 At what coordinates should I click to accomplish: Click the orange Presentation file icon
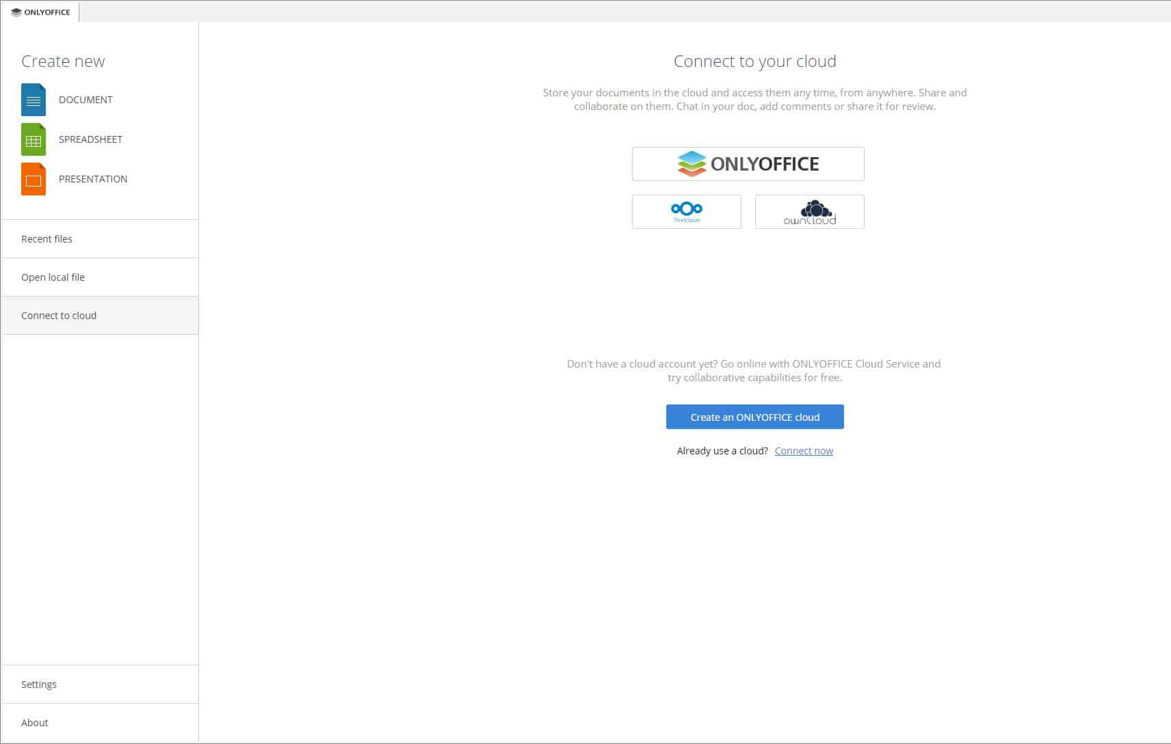point(34,179)
